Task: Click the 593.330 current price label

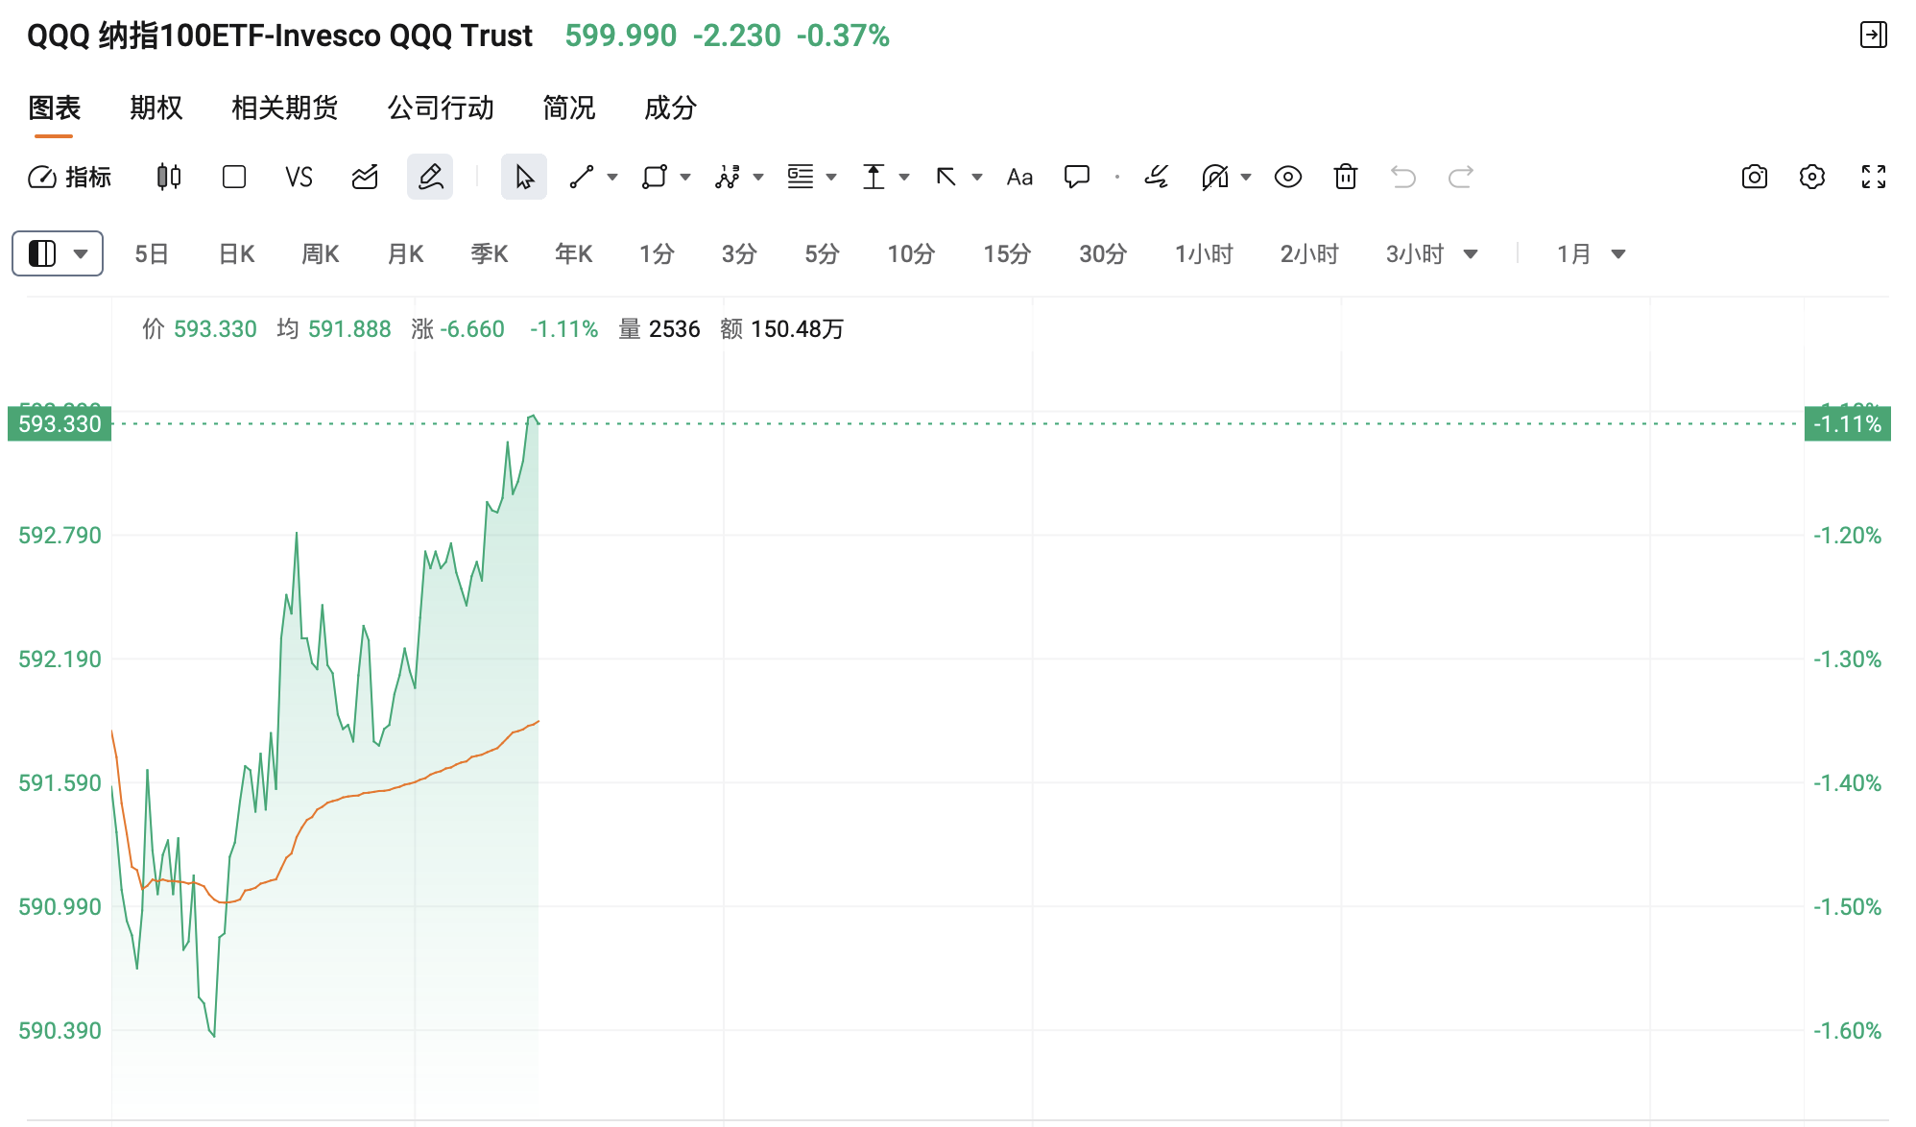Action: click(x=60, y=424)
